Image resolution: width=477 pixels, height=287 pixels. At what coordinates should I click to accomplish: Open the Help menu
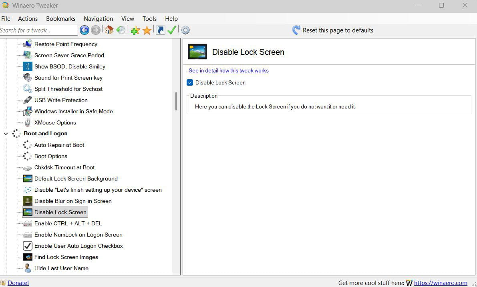pos(171,19)
